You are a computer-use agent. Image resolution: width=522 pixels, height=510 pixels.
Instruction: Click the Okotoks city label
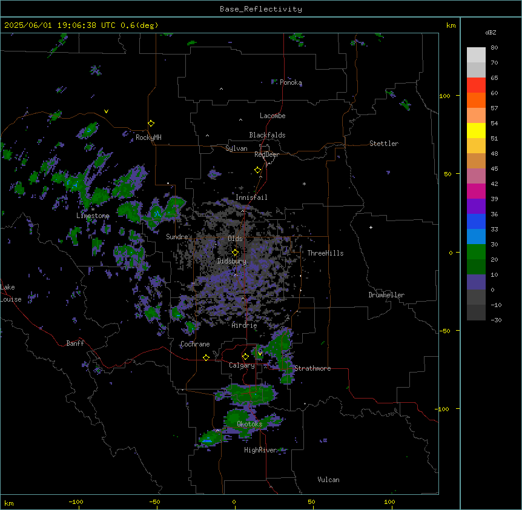(x=249, y=424)
